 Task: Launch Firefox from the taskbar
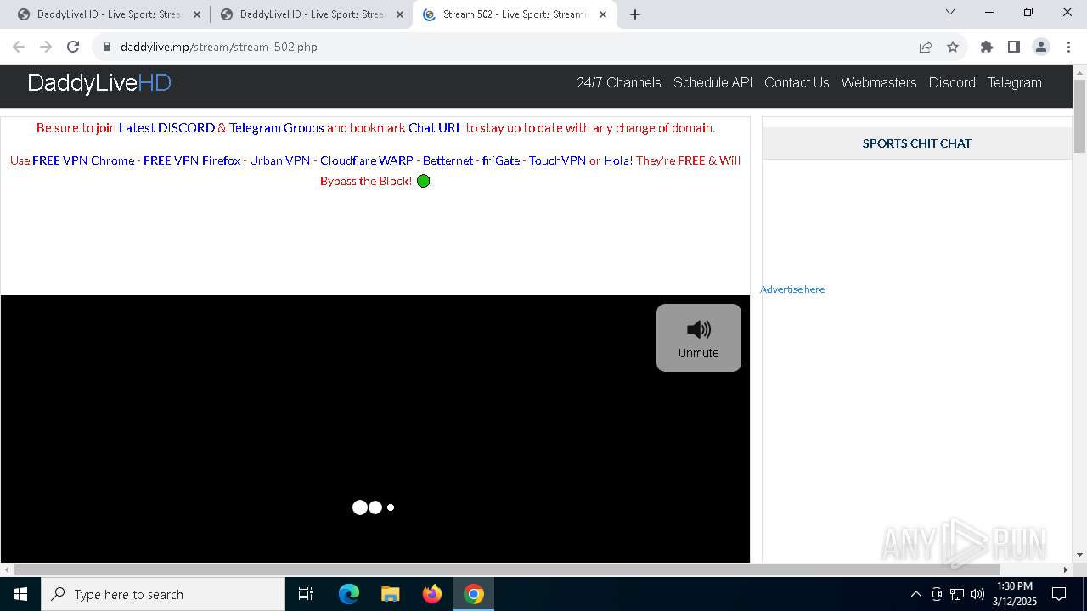click(432, 594)
